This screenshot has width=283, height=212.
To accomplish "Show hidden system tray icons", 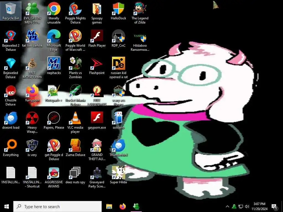I will click(x=227, y=206).
